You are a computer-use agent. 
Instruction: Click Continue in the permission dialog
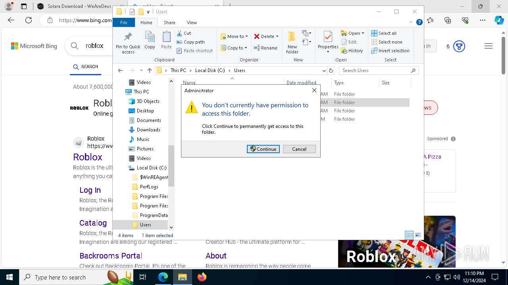(x=263, y=149)
